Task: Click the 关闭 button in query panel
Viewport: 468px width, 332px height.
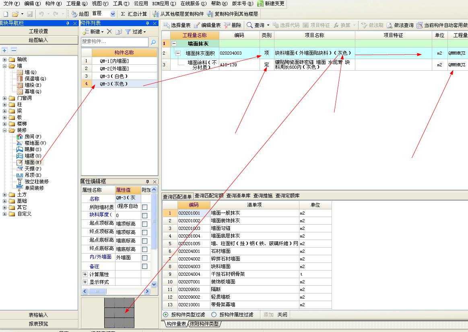Action: click(282, 314)
